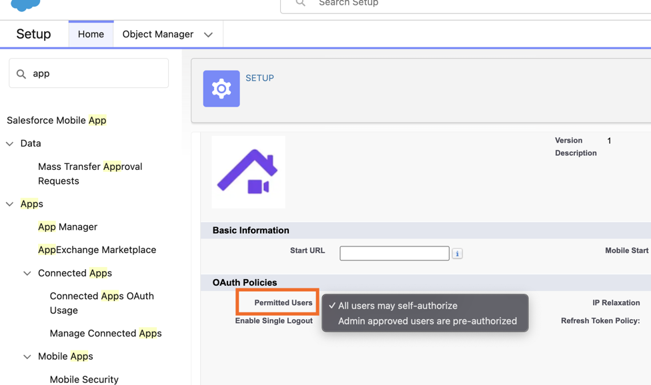Screen dimensions: 651x385
Task: Click the Mobile Apps section label
Action: pos(65,356)
